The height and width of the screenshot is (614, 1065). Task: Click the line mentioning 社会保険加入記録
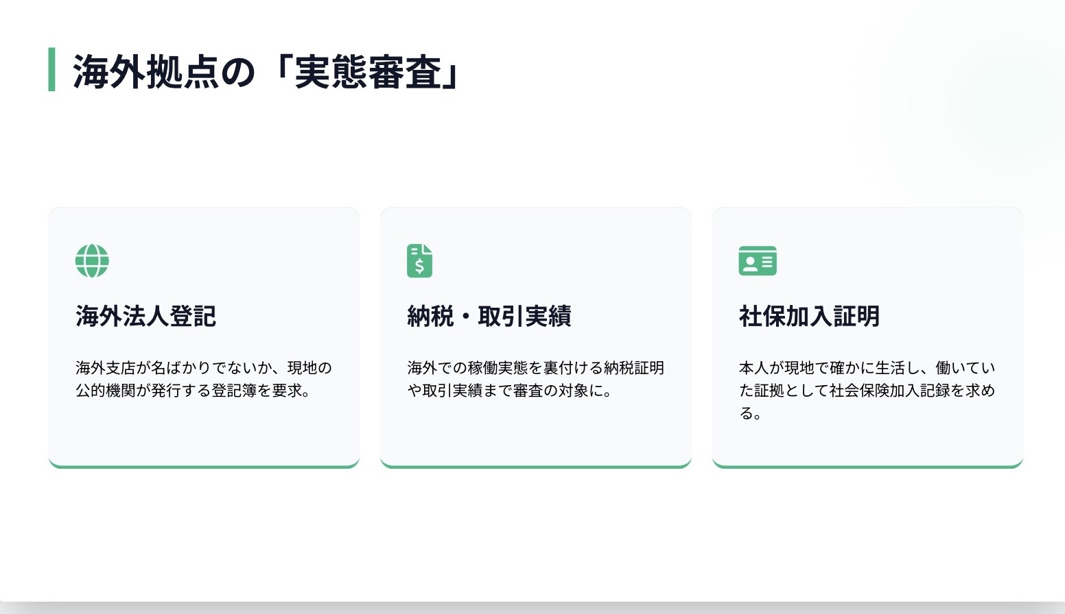[x=867, y=391]
